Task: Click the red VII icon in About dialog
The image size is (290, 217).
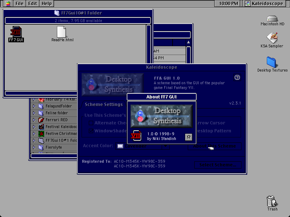Action: pyautogui.click(x=136, y=136)
